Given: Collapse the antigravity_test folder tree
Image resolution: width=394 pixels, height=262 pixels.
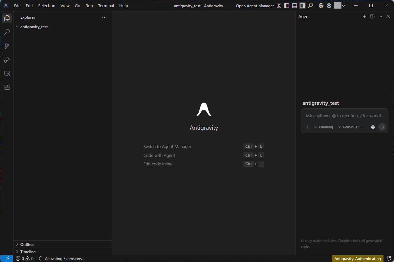Looking at the screenshot, I should click(17, 27).
